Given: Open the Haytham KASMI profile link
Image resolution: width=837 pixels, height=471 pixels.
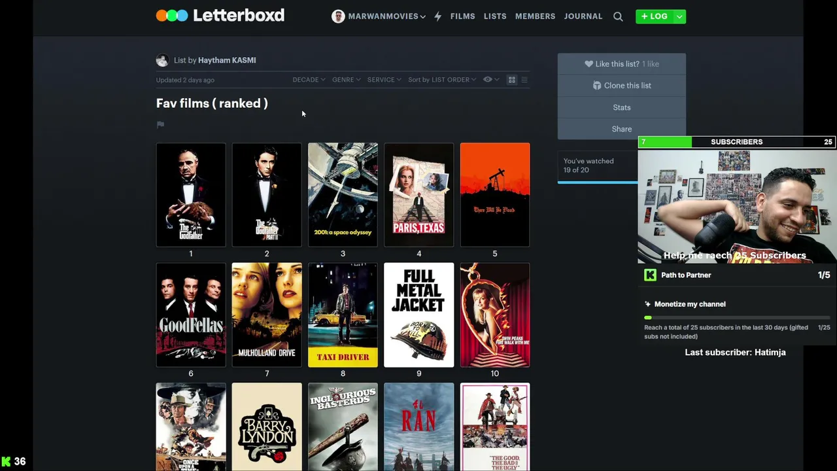Looking at the screenshot, I should pyautogui.click(x=227, y=60).
